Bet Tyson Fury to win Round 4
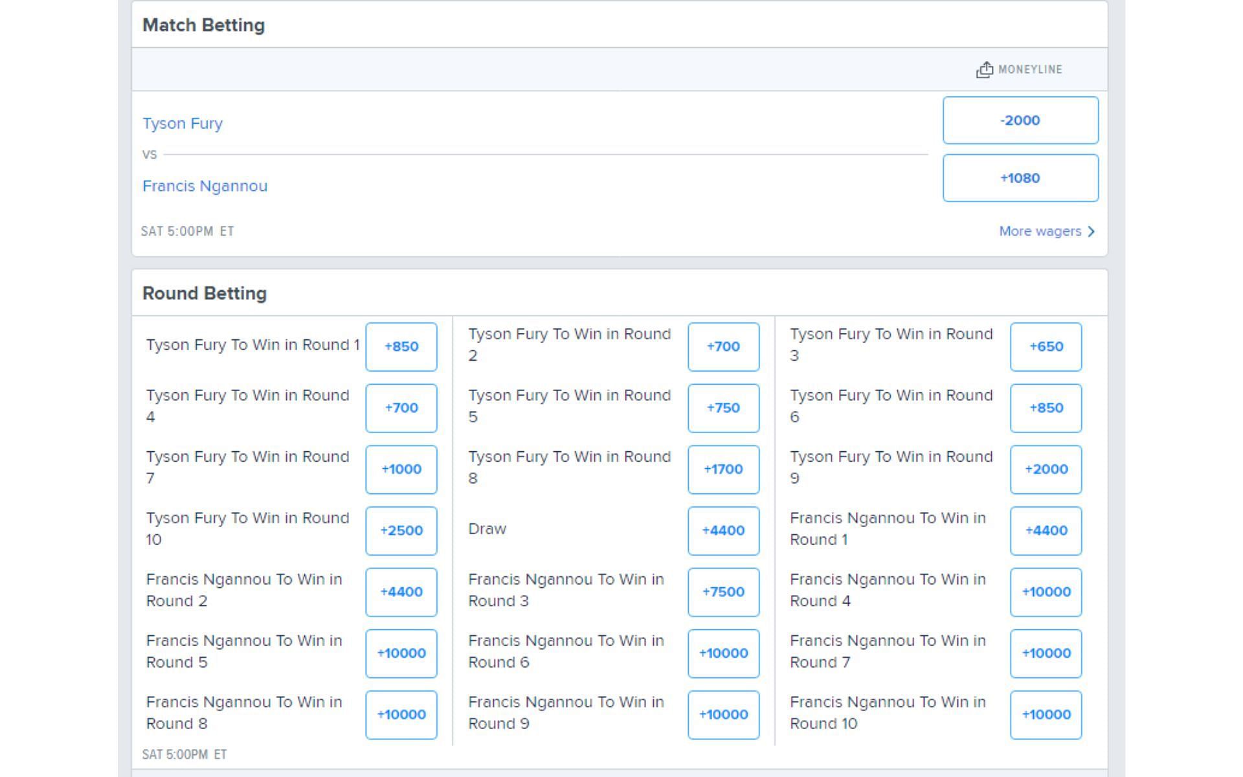This screenshot has width=1243, height=777. point(401,408)
